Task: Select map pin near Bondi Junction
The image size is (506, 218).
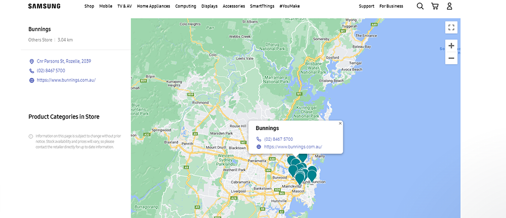Action: [x=312, y=176]
